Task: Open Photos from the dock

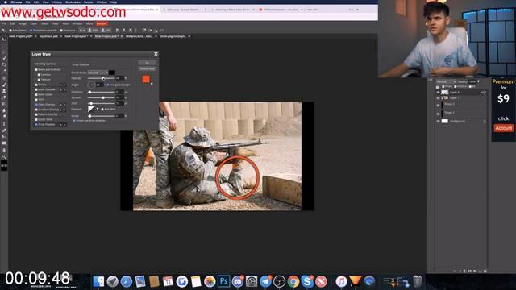Action: (210, 281)
